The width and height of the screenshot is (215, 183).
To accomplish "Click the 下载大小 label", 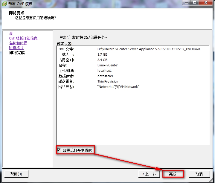I will pos(66,54).
